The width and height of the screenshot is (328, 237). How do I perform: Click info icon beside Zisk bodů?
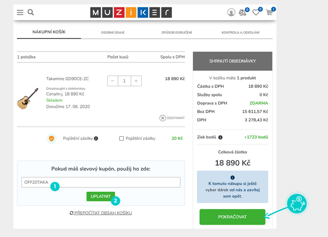tap(220, 137)
